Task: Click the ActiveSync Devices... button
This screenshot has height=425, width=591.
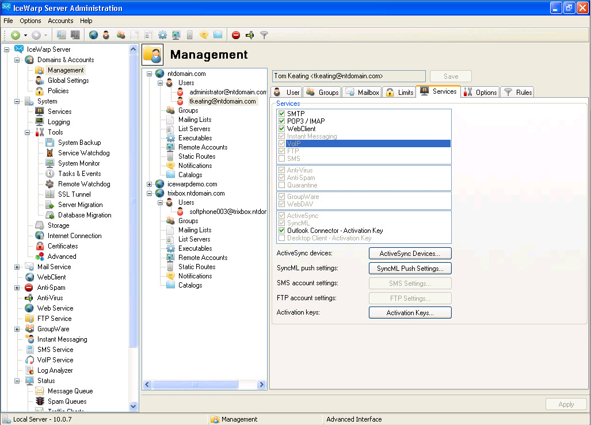Action: click(410, 254)
